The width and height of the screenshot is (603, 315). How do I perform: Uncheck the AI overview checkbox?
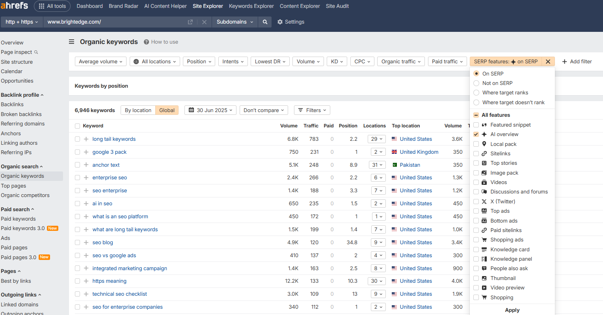[476, 134]
